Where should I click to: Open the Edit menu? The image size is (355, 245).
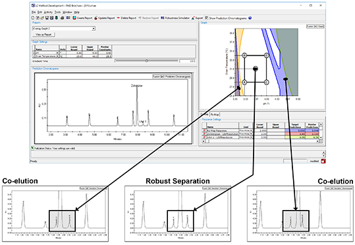pos(40,12)
